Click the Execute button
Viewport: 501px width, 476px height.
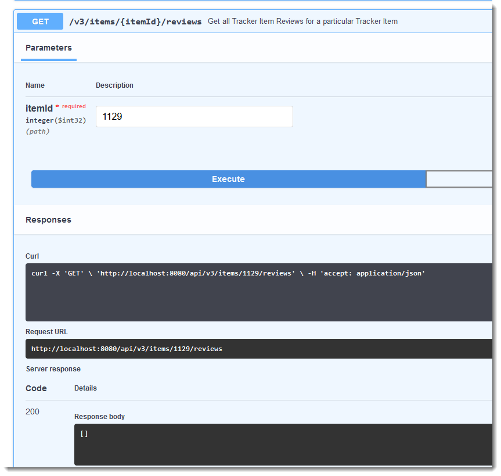tap(229, 179)
